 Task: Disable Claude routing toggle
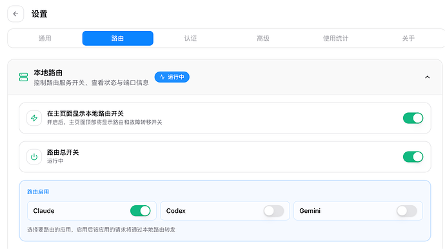[140, 211]
